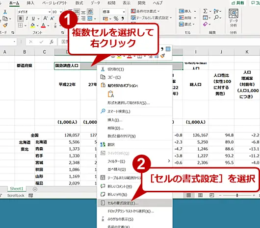Click the データ分析 Analyze Data button

pyautogui.click(x=234, y=18)
